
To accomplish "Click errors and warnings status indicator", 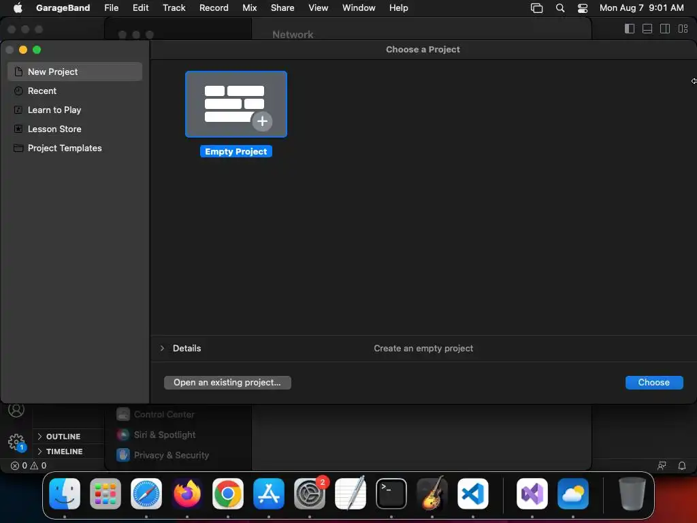I will click(x=29, y=466).
